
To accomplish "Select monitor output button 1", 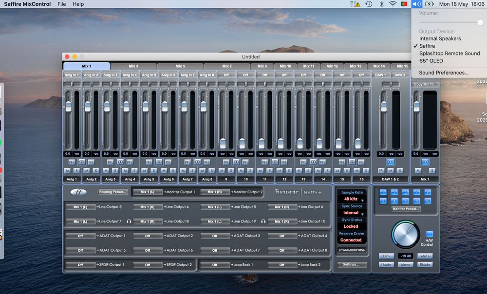I will [383, 192].
